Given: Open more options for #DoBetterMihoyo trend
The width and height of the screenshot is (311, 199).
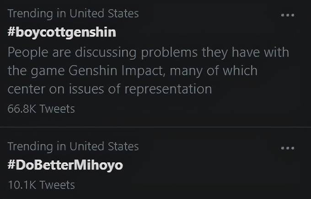Looking at the screenshot, I should click(x=288, y=148).
